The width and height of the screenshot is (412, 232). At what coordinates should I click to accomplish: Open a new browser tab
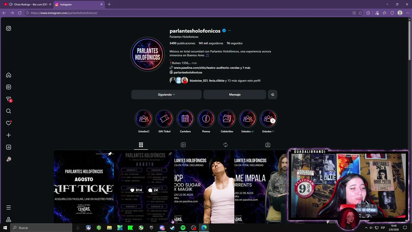(x=109, y=5)
